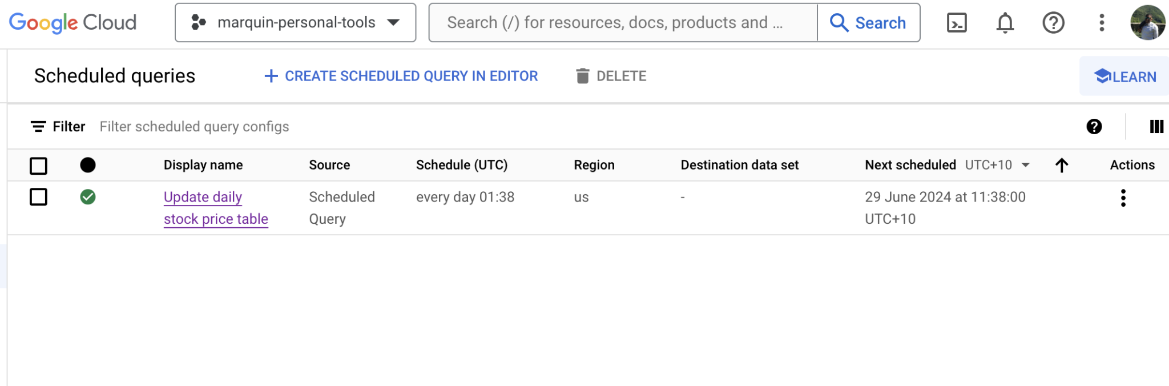Open the column display options icon
Viewport: 1169px width, 386px height.
click(1155, 126)
